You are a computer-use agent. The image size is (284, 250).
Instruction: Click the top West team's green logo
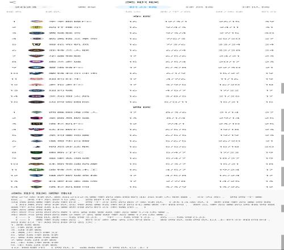[36, 113]
